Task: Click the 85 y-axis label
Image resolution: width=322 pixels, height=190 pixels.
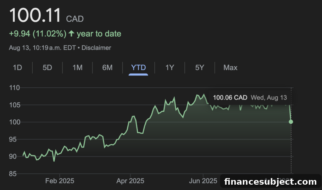Action: pyautogui.click(x=13, y=174)
